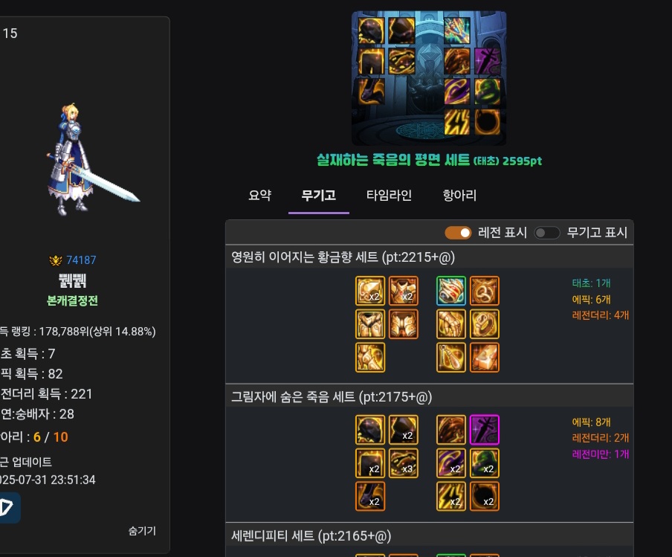This screenshot has height=557, width=672.
Task: Select the 항아리 tab
Action: 459,196
